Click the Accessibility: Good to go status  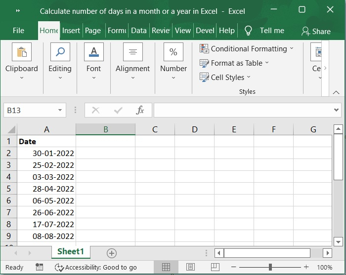pos(96,267)
